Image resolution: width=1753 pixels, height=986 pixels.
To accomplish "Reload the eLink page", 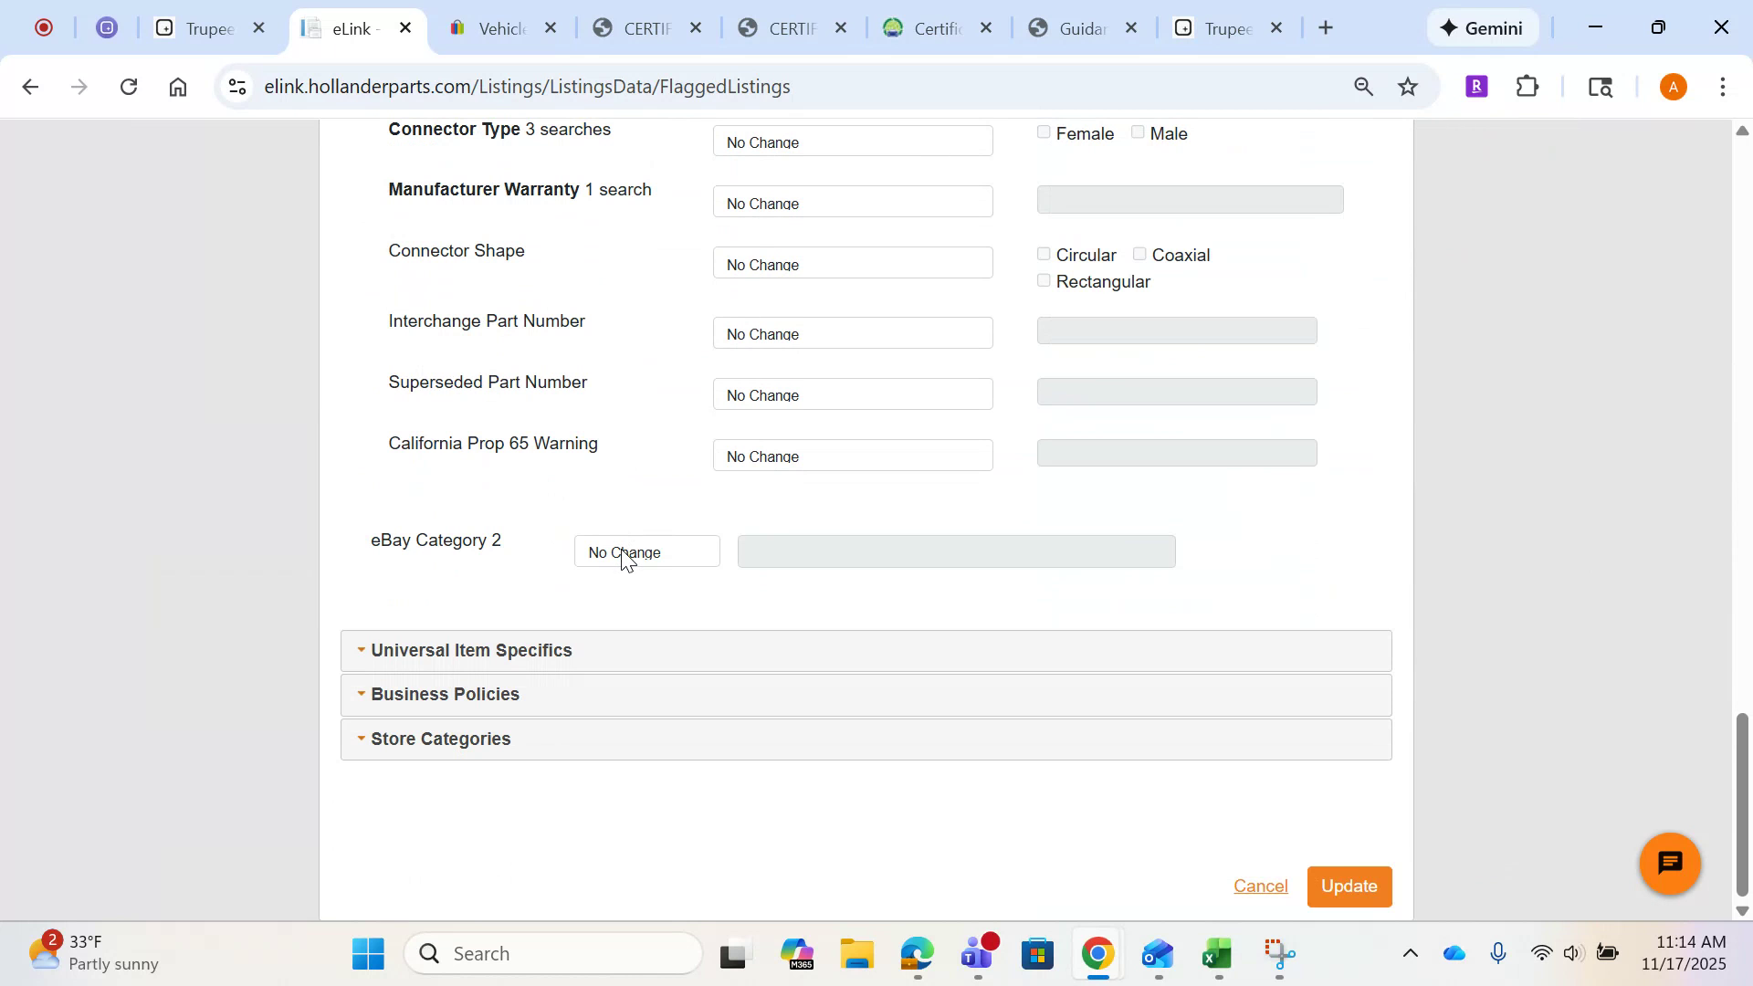I will coord(129,86).
